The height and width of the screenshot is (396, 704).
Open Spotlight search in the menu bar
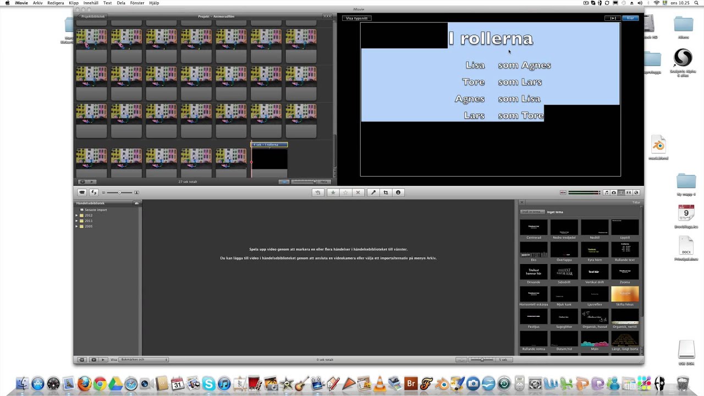tap(697, 3)
